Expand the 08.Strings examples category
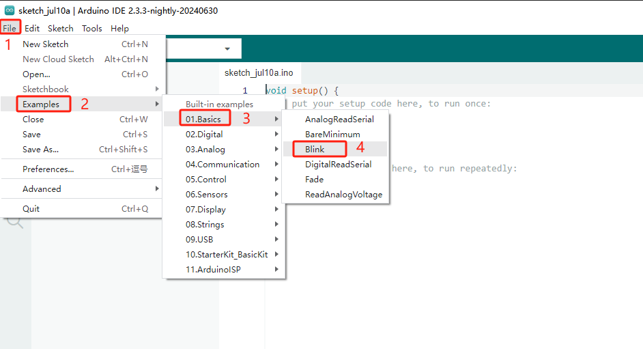643x349 pixels. pyautogui.click(x=223, y=224)
